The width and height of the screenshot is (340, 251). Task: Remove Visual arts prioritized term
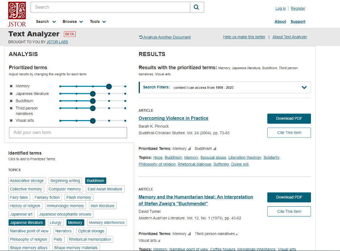click(11, 121)
